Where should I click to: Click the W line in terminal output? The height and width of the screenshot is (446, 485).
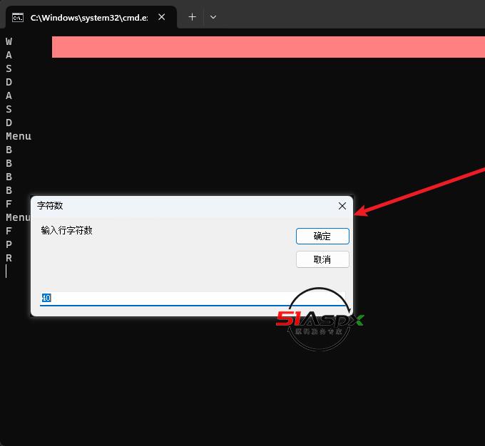[9, 41]
